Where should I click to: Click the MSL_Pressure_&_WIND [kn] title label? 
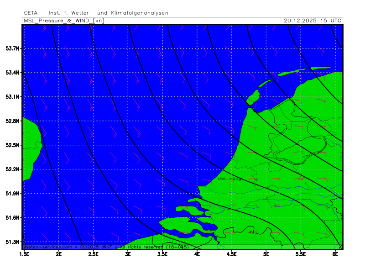[x=63, y=21]
